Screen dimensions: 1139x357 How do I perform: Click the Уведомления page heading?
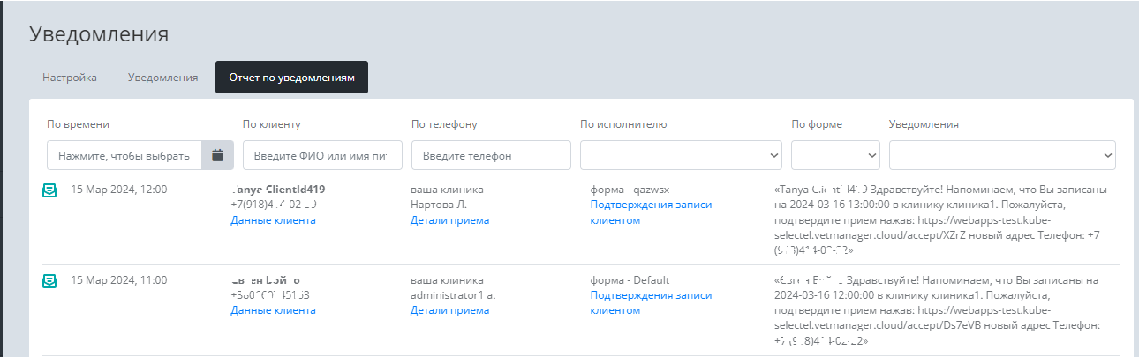pos(99,34)
